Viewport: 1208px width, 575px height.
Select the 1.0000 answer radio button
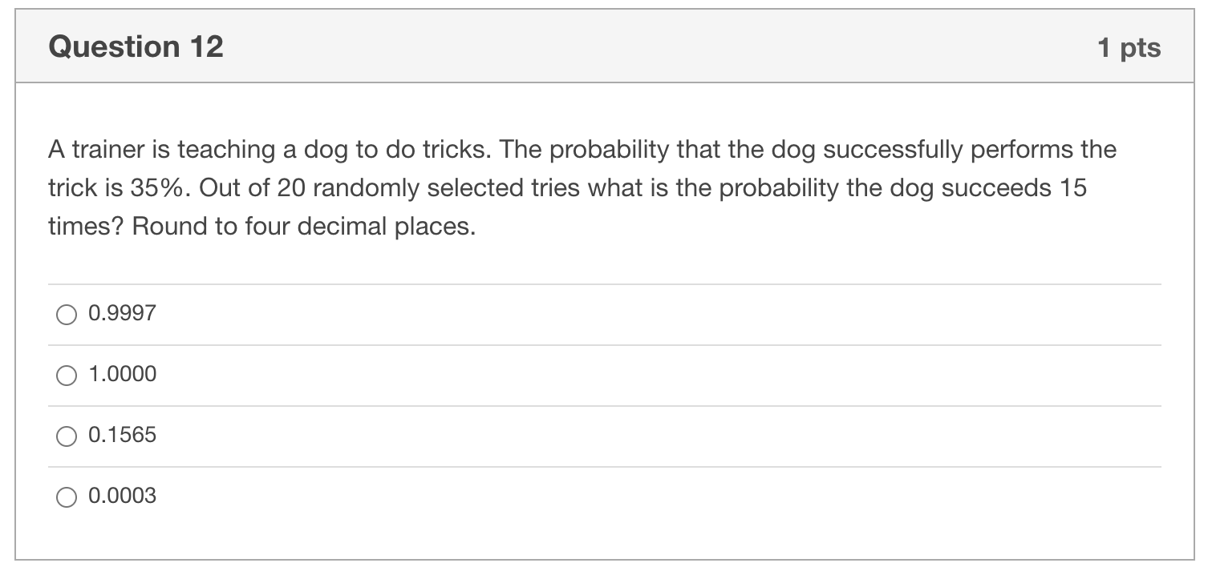67,374
